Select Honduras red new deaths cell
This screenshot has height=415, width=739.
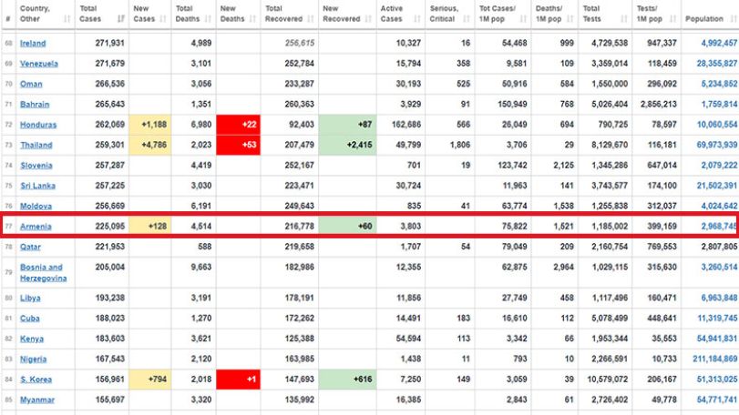coord(238,125)
